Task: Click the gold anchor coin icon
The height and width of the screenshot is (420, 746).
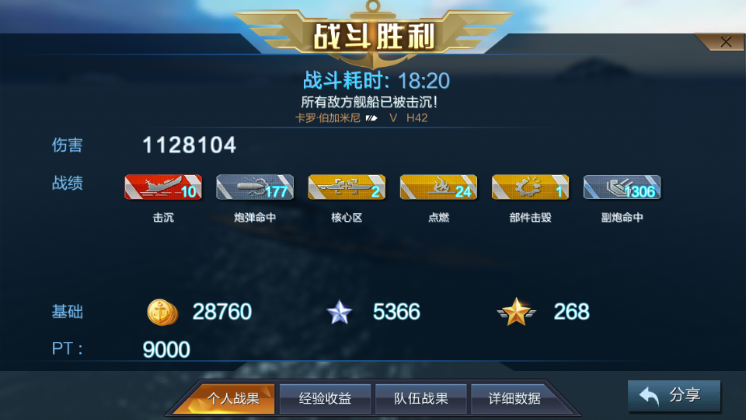Action: (x=162, y=313)
